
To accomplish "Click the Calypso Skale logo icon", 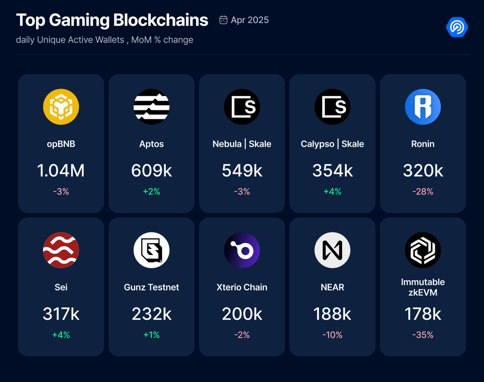I will coord(332,107).
